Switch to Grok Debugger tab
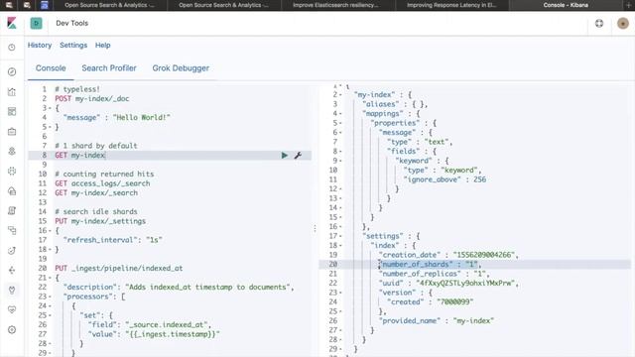 coord(181,68)
